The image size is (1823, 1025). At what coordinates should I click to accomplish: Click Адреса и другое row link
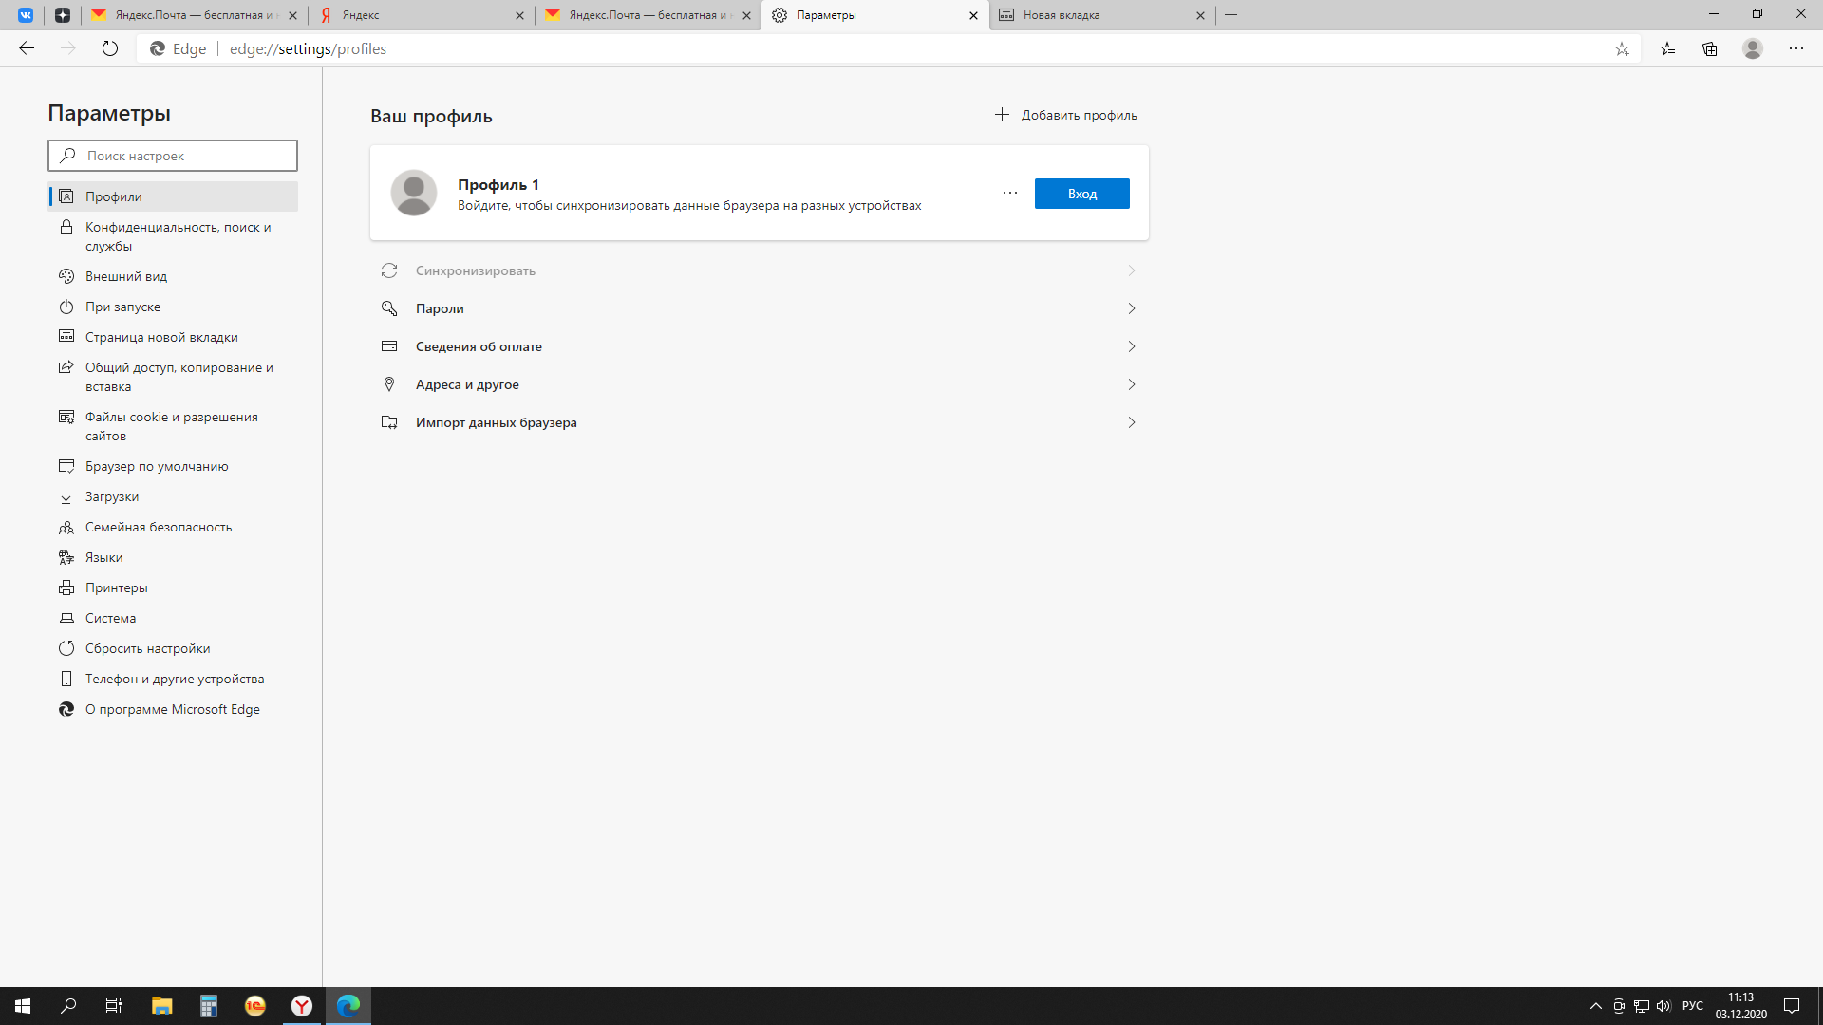point(759,384)
